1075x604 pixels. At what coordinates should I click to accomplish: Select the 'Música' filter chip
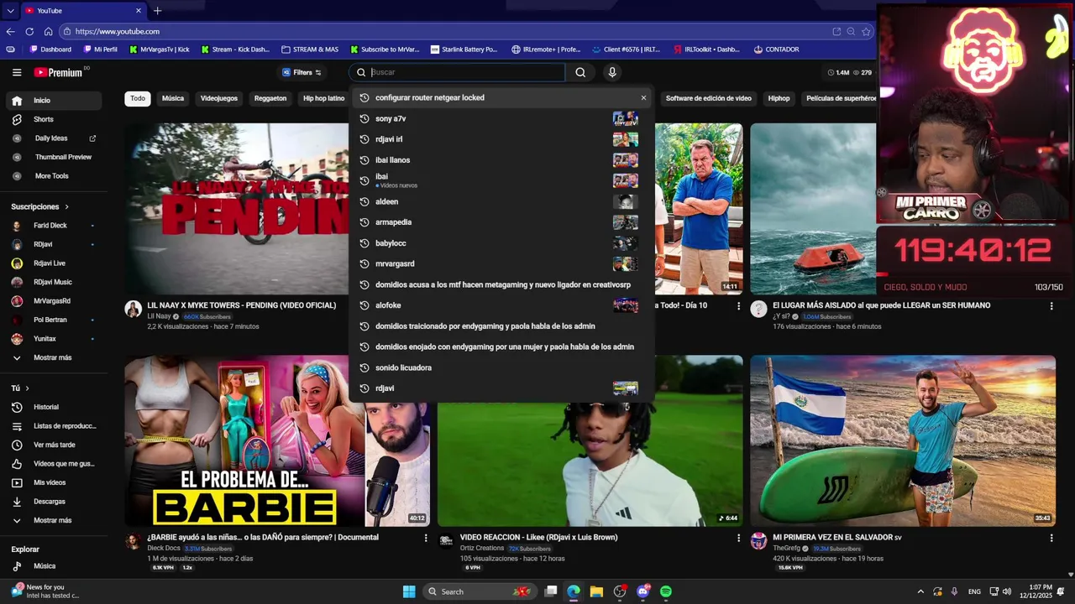173,99
